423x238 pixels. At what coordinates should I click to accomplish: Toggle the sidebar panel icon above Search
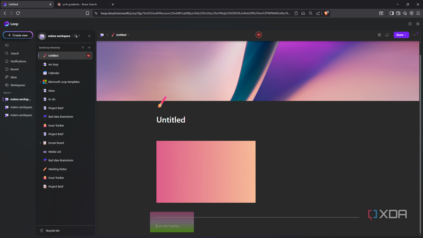6,45
